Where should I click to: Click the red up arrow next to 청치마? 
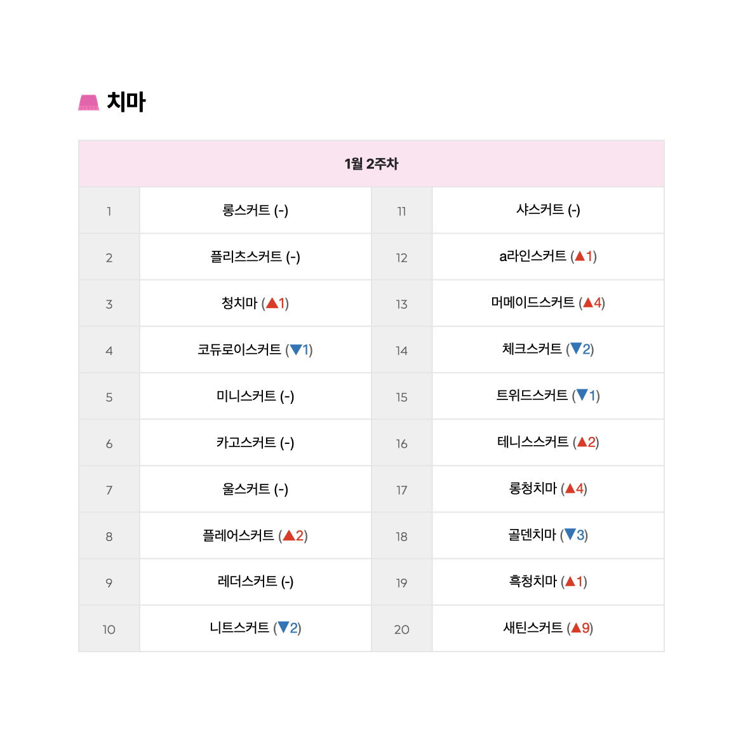tap(272, 304)
